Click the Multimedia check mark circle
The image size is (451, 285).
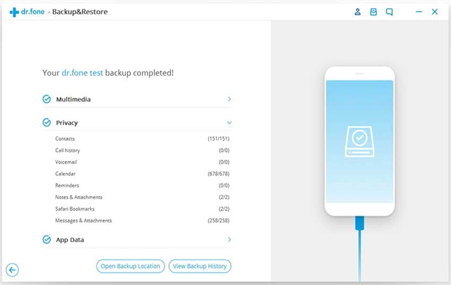(x=47, y=99)
